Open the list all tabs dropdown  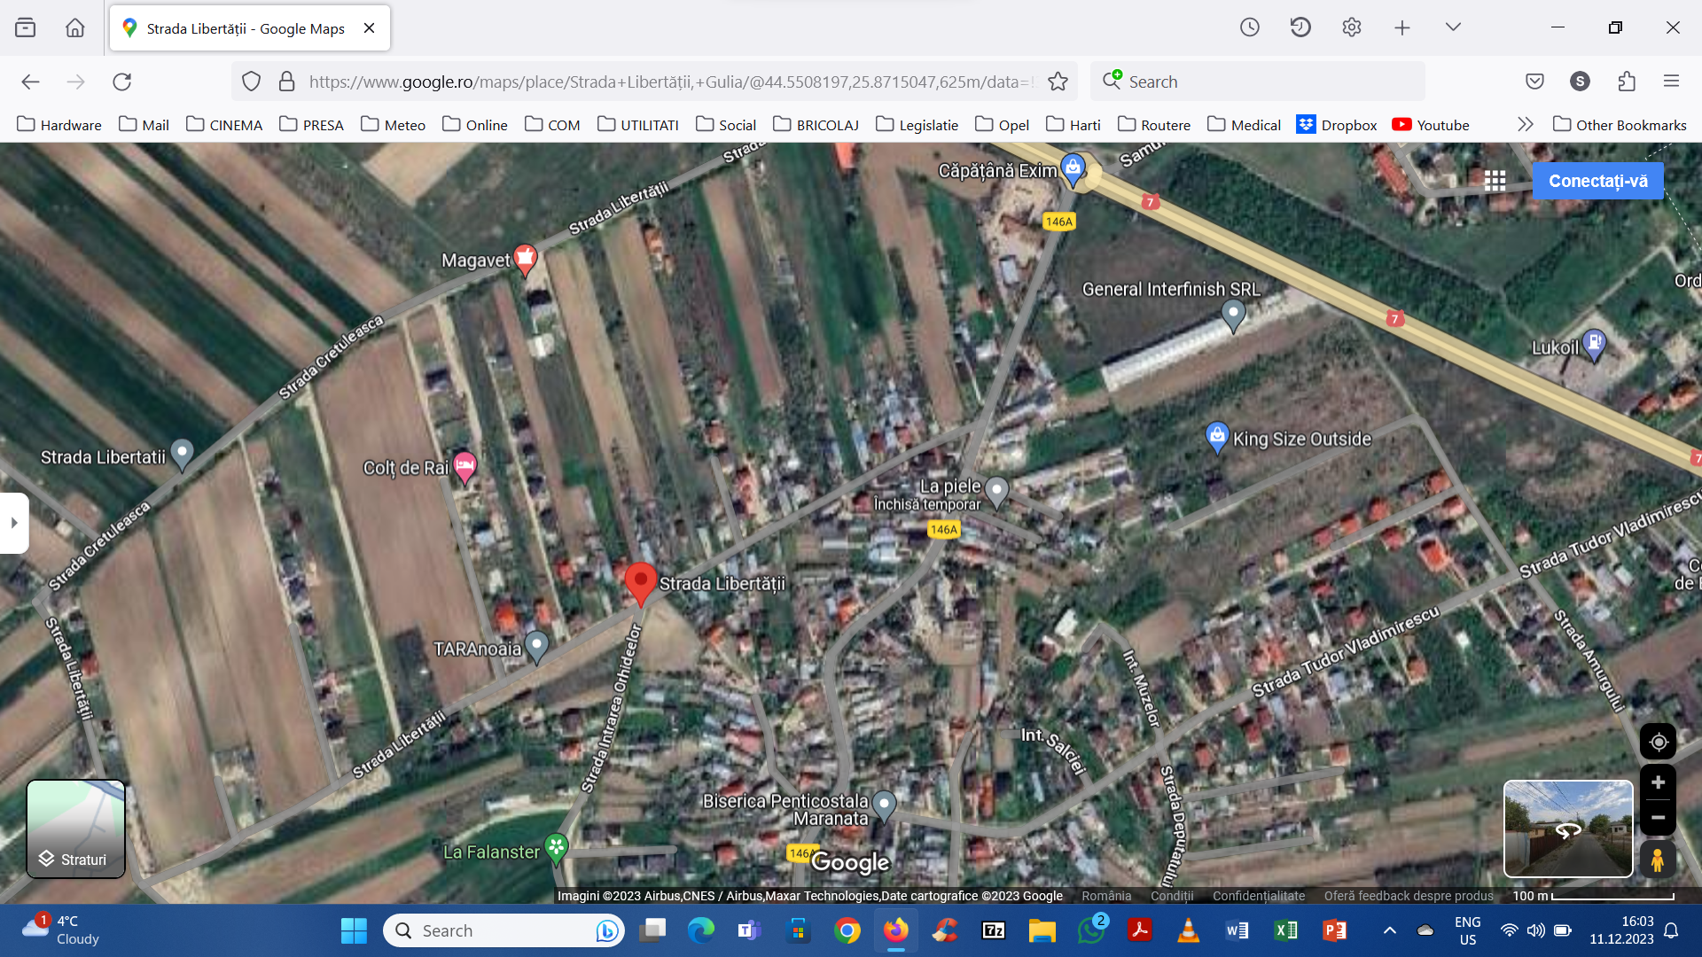tap(1453, 27)
